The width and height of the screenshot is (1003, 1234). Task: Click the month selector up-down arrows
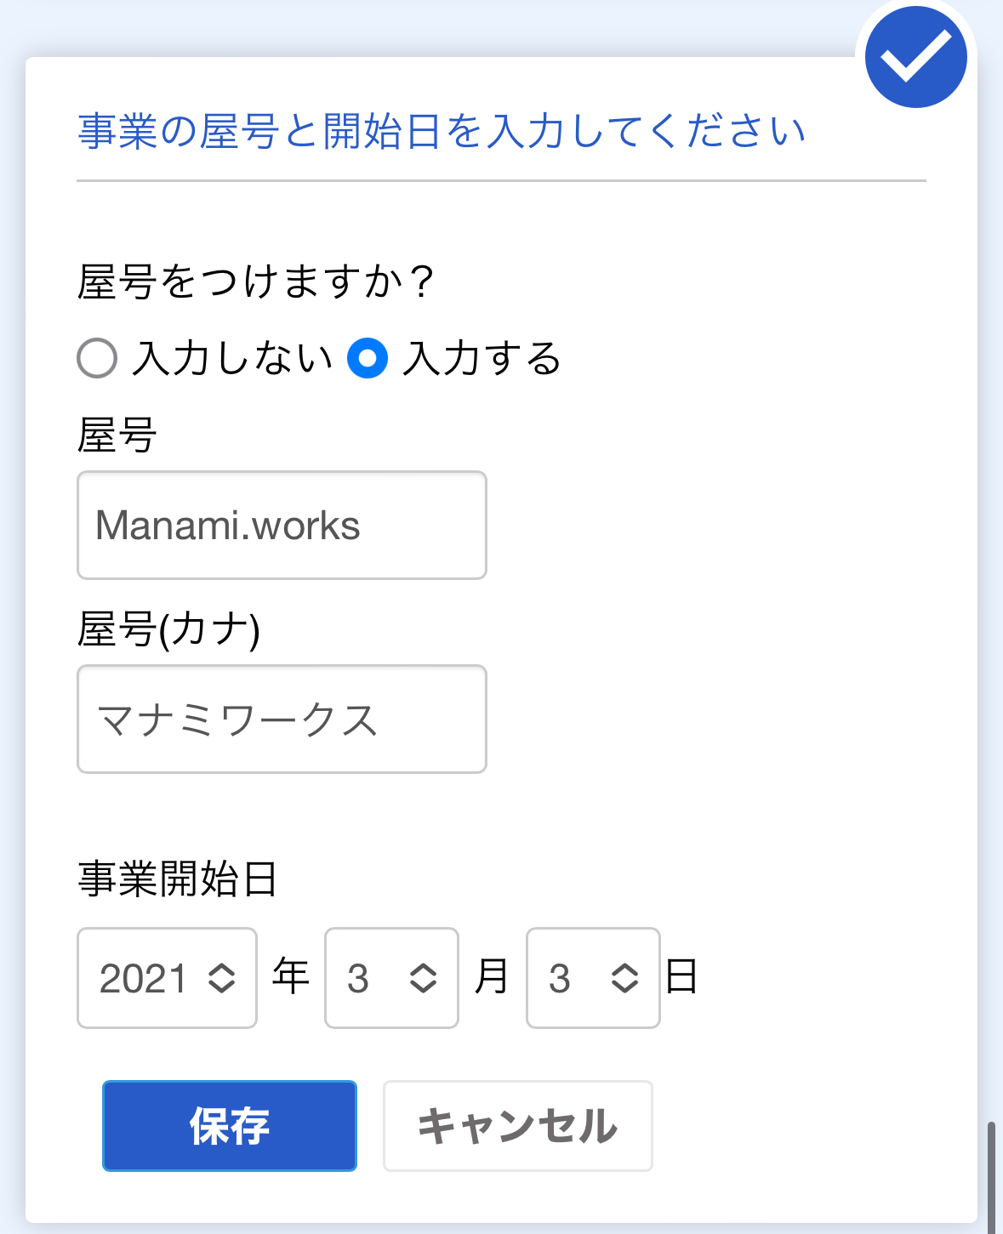(x=424, y=978)
